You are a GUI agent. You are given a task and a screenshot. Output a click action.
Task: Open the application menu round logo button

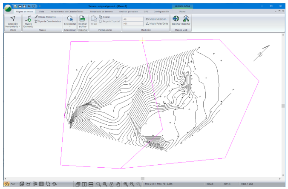[x=7, y=7]
